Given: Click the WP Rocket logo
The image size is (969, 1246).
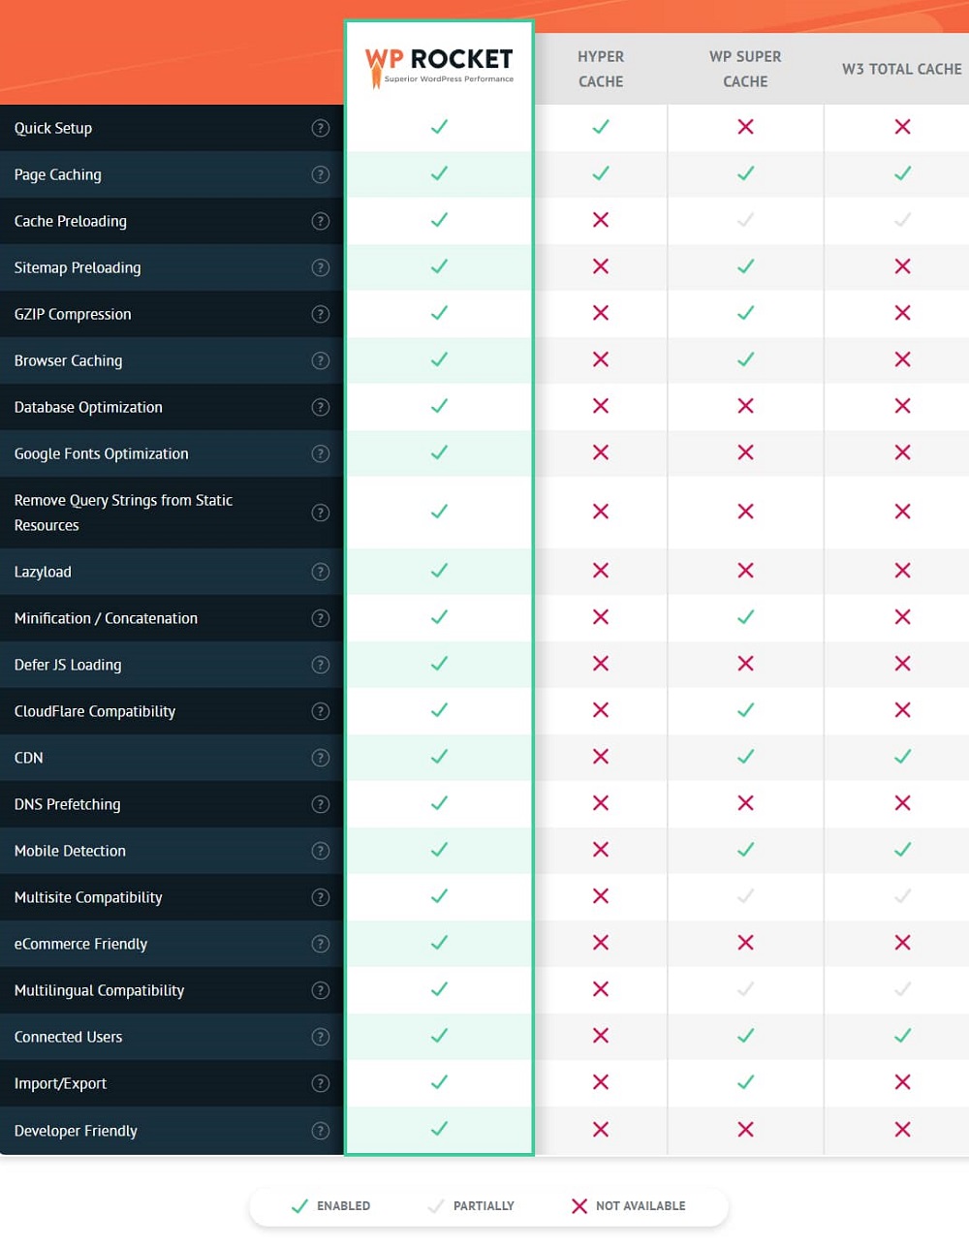Looking at the screenshot, I should (439, 67).
